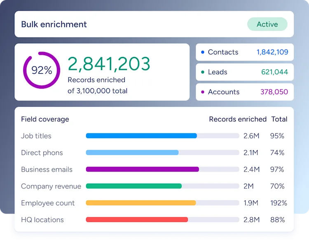Click the 92% circular progress ring
This screenshot has height=240, width=309.
click(42, 70)
